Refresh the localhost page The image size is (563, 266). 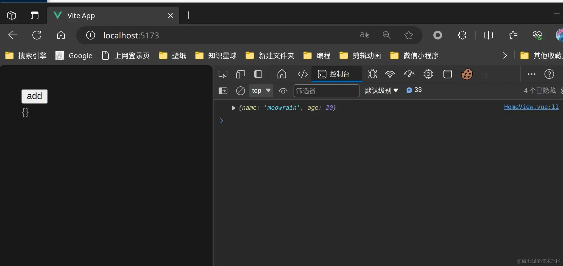[x=37, y=35]
